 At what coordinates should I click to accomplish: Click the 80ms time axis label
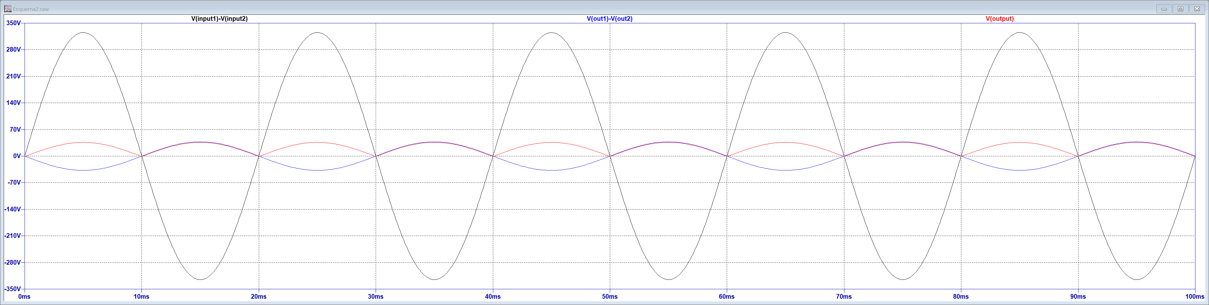click(x=961, y=296)
